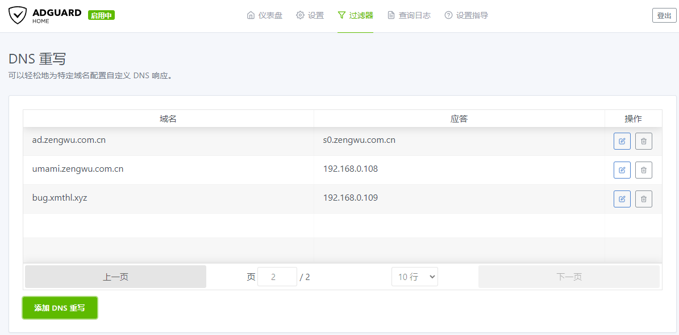Delete the bug.xmthl.xyz rewrite entry

pyautogui.click(x=643, y=199)
